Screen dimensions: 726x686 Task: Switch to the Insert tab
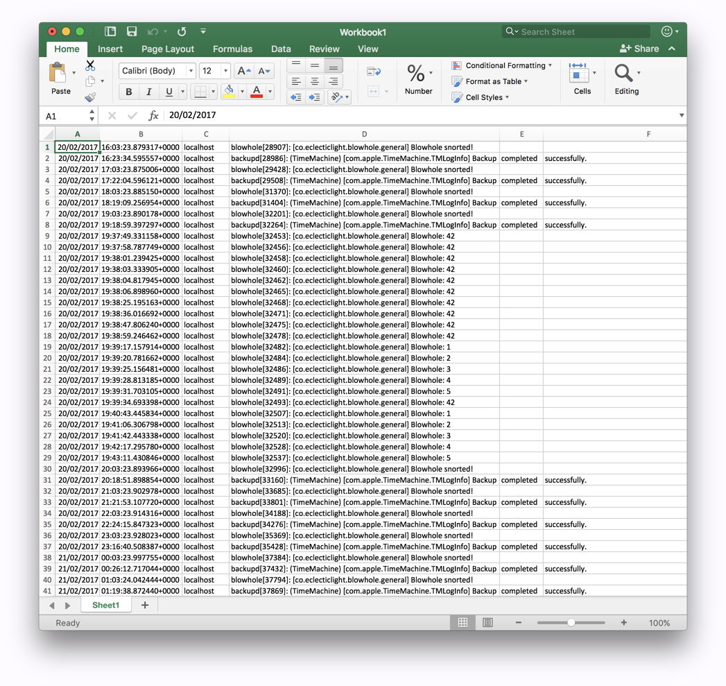click(x=110, y=49)
